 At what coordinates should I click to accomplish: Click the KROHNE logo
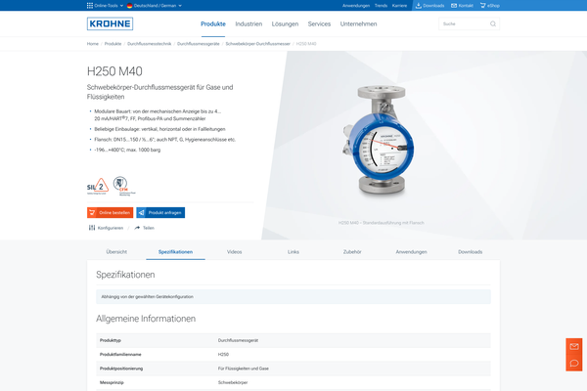(110, 23)
